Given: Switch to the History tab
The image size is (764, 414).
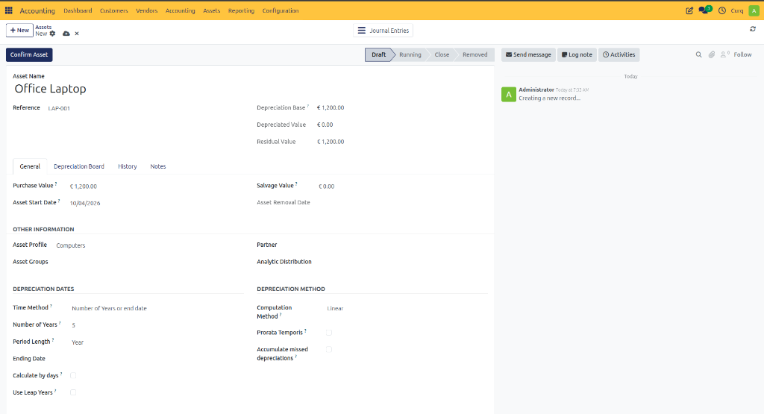Looking at the screenshot, I should tap(127, 166).
